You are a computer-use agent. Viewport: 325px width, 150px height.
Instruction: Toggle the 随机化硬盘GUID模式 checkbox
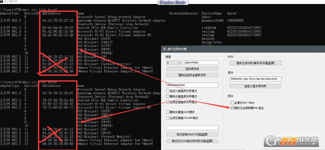(168, 112)
